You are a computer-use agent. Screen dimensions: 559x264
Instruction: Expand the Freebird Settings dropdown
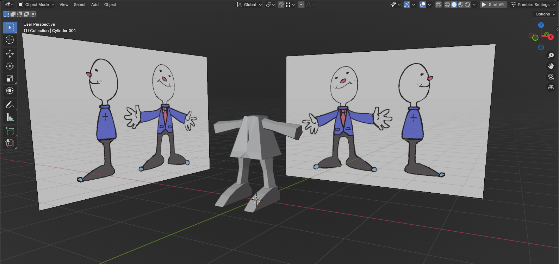(x=533, y=5)
